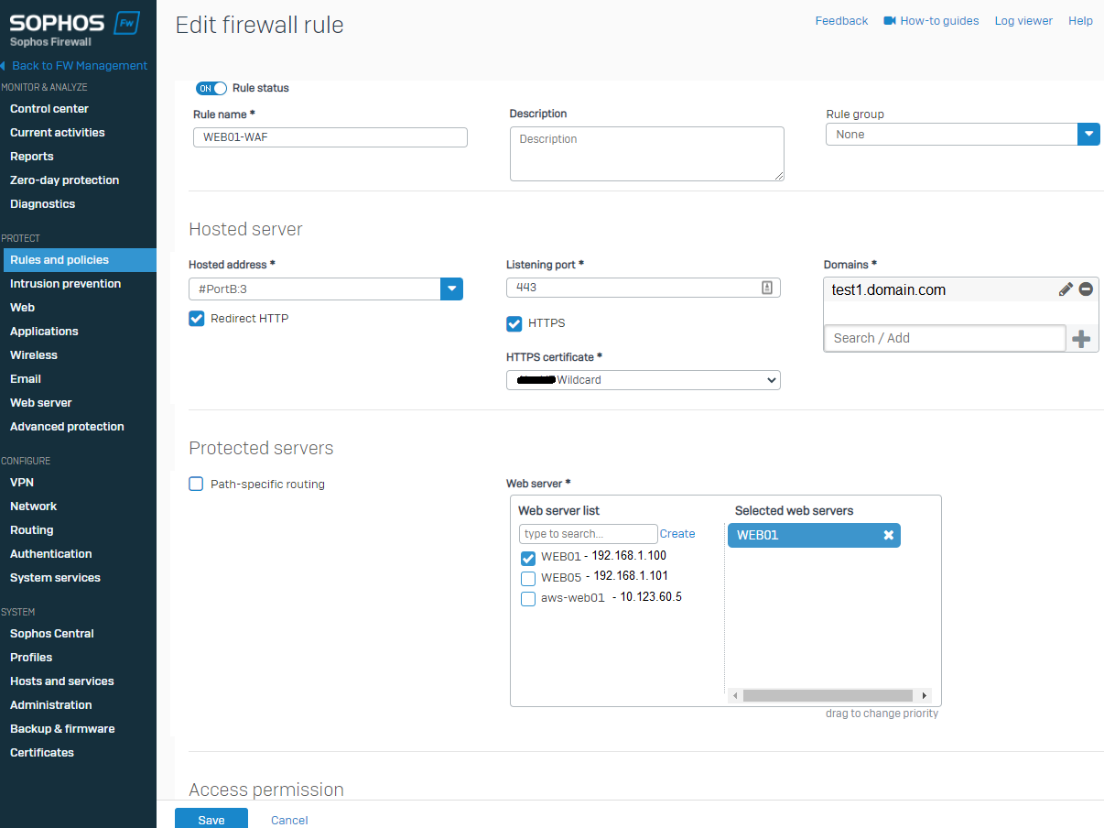Click the 10.123.60.5 address text
The image size is (1104, 828).
(651, 597)
